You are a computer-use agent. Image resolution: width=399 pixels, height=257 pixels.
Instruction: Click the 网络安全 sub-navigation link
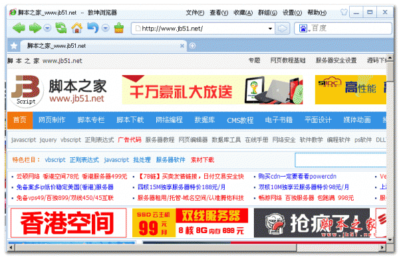pyautogui.click(x=284, y=140)
